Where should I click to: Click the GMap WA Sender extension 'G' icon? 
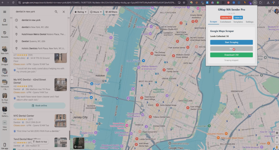255,2
